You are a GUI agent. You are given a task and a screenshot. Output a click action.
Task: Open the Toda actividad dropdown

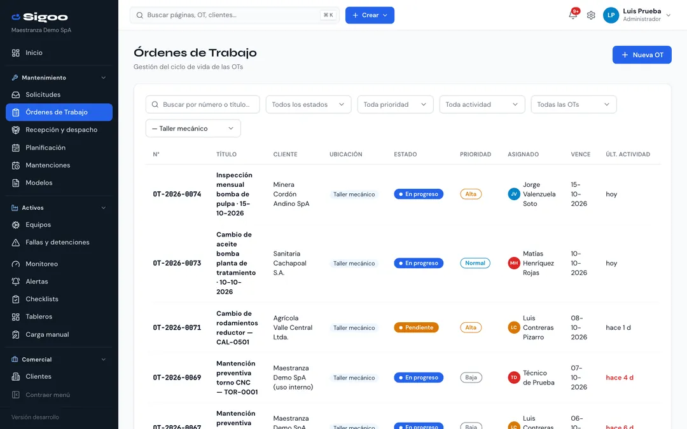coord(482,105)
